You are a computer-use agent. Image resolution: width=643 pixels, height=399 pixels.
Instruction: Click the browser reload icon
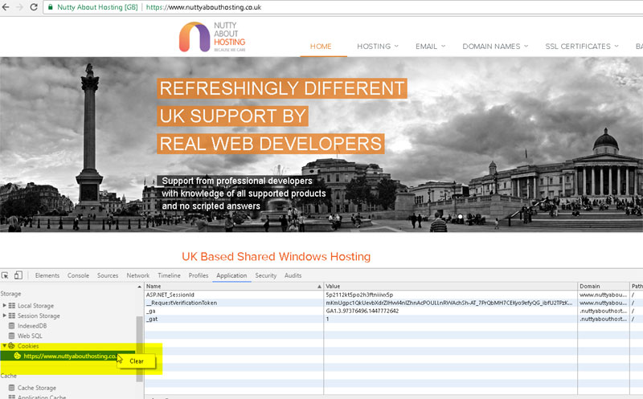pyautogui.click(x=35, y=8)
